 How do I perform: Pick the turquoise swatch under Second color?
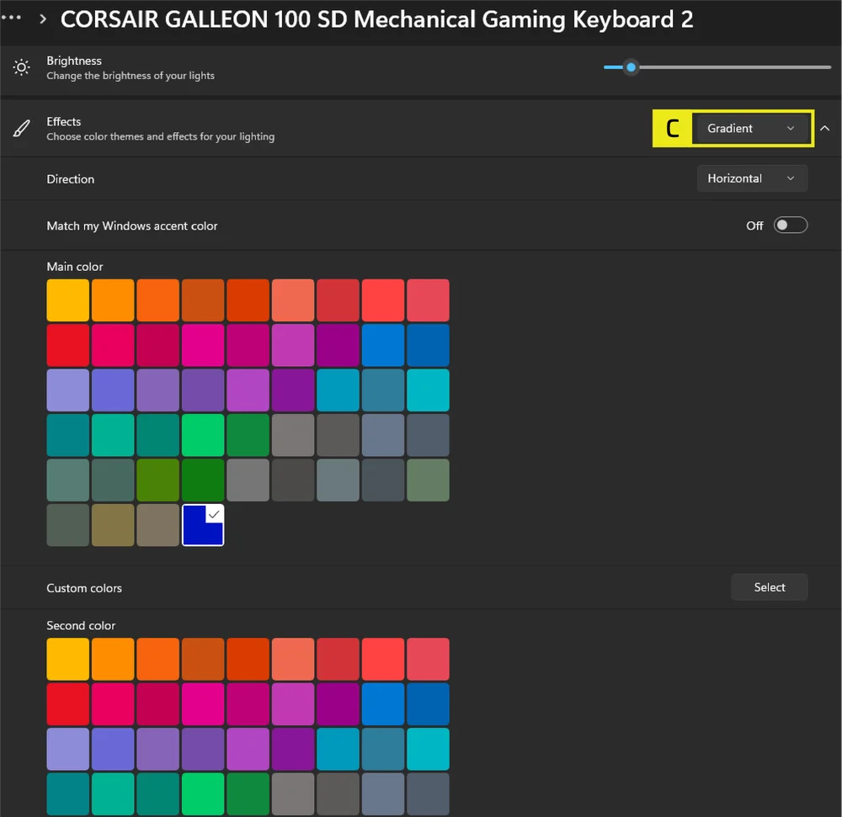pos(428,749)
